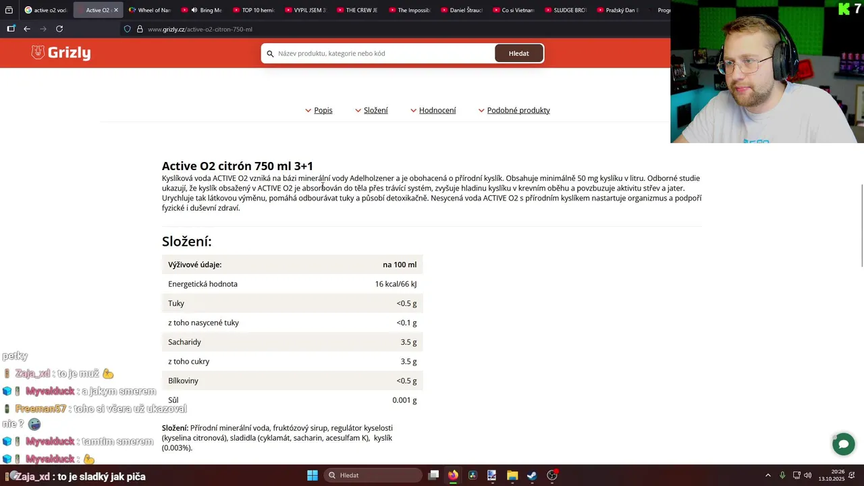Reload the page with the refresh icon
Viewport: 864px width, 486px height.
(59, 29)
